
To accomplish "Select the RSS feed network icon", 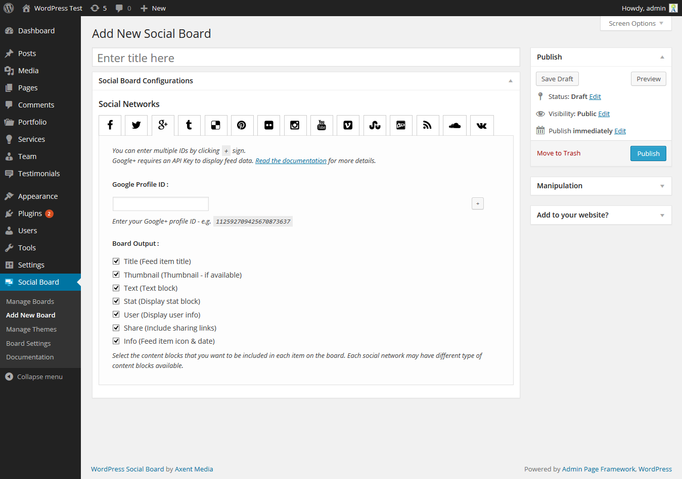I will tap(428, 125).
